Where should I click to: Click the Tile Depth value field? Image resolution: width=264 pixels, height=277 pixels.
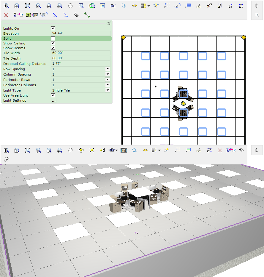click(x=81, y=58)
